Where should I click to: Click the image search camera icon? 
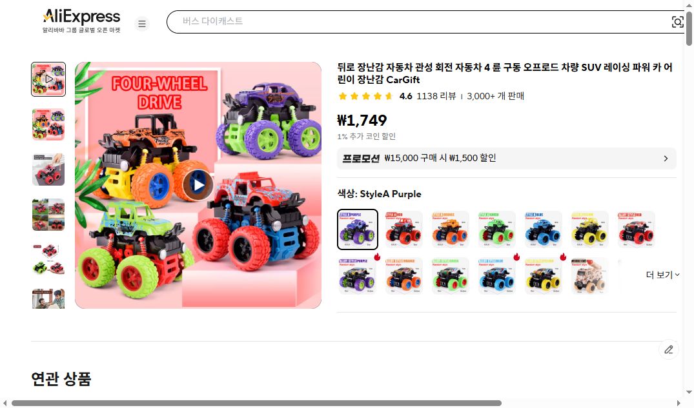pos(677,22)
